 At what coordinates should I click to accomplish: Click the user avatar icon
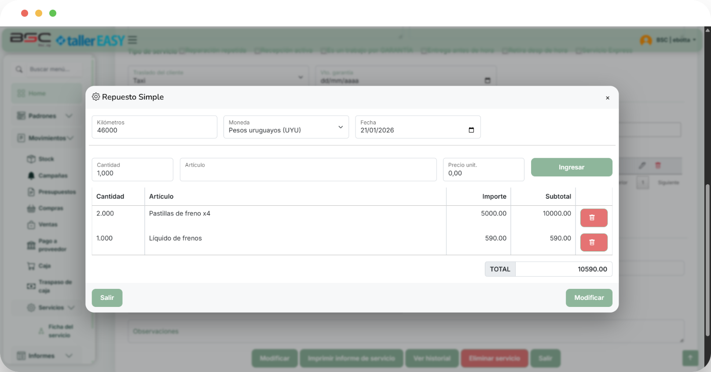pos(645,40)
